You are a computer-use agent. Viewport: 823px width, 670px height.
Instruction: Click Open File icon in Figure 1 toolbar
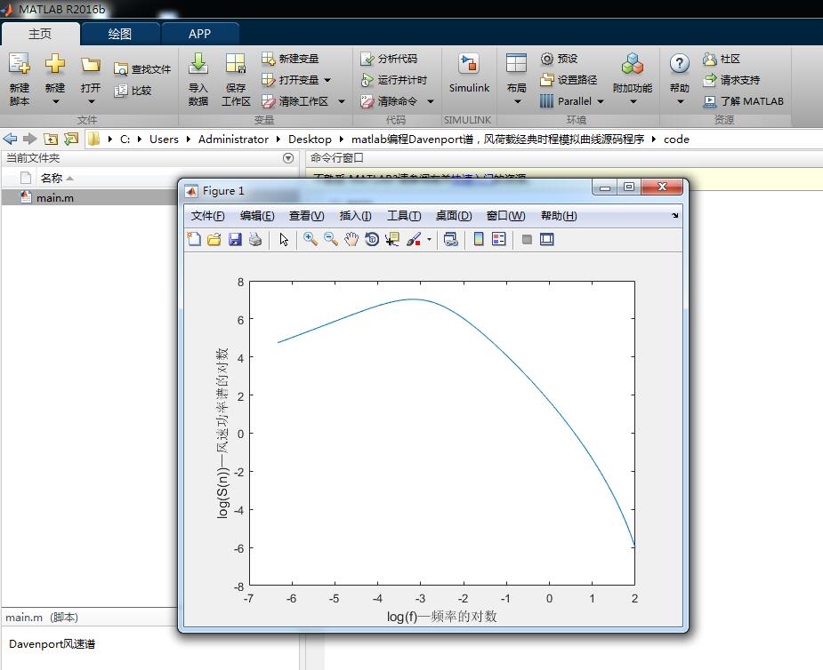tap(214, 240)
